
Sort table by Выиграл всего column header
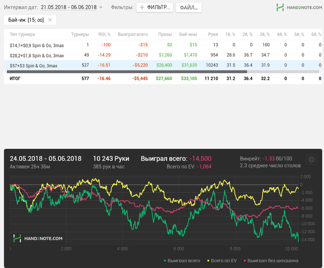point(133,34)
